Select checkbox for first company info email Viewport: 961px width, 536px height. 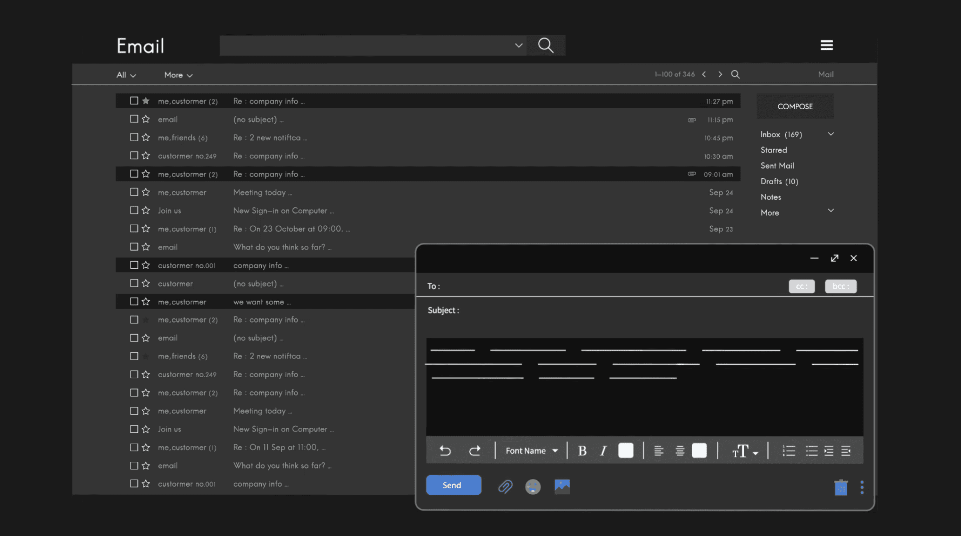click(134, 101)
